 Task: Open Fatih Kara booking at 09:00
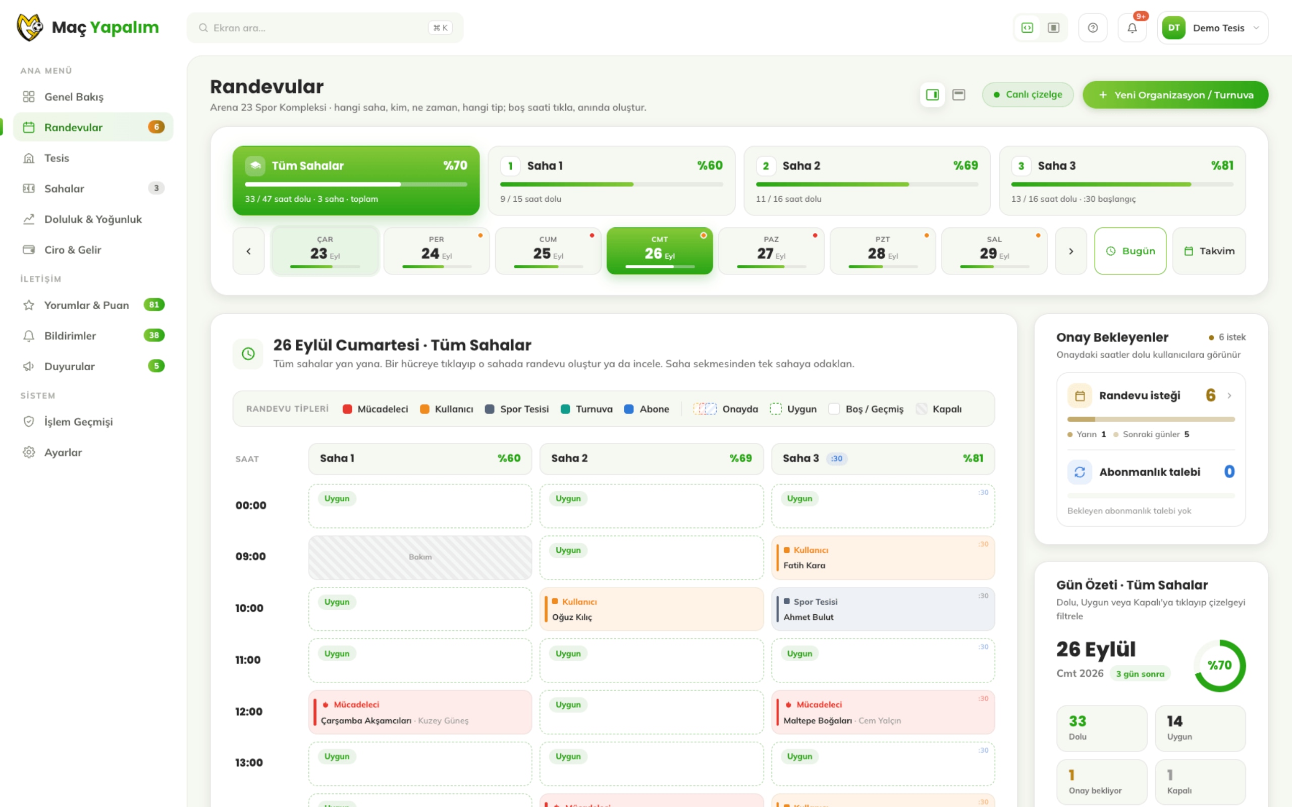(x=883, y=557)
